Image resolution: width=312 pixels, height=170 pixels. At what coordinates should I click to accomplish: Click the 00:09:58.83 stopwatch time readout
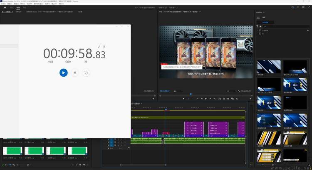coord(74,54)
